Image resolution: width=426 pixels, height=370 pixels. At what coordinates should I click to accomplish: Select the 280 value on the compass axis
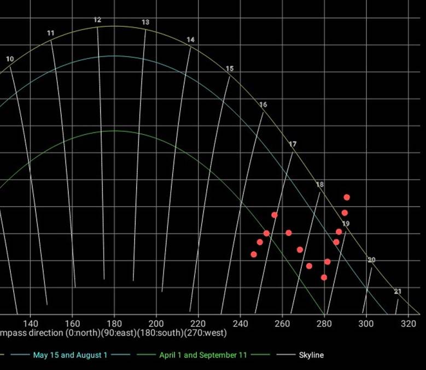click(x=324, y=324)
